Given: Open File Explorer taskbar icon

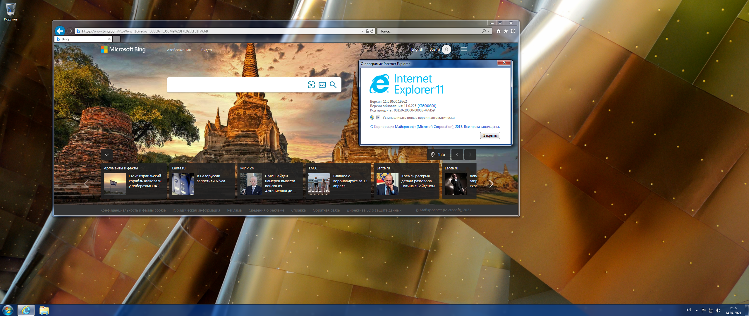Looking at the screenshot, I should [x=44, y=310].
